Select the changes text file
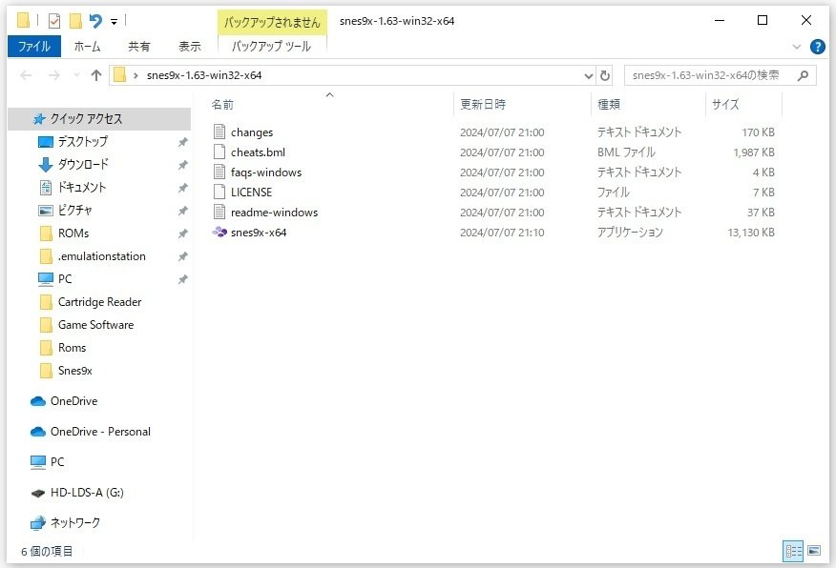836x568 pixels. pyautogui.click(x=252, y=132)
